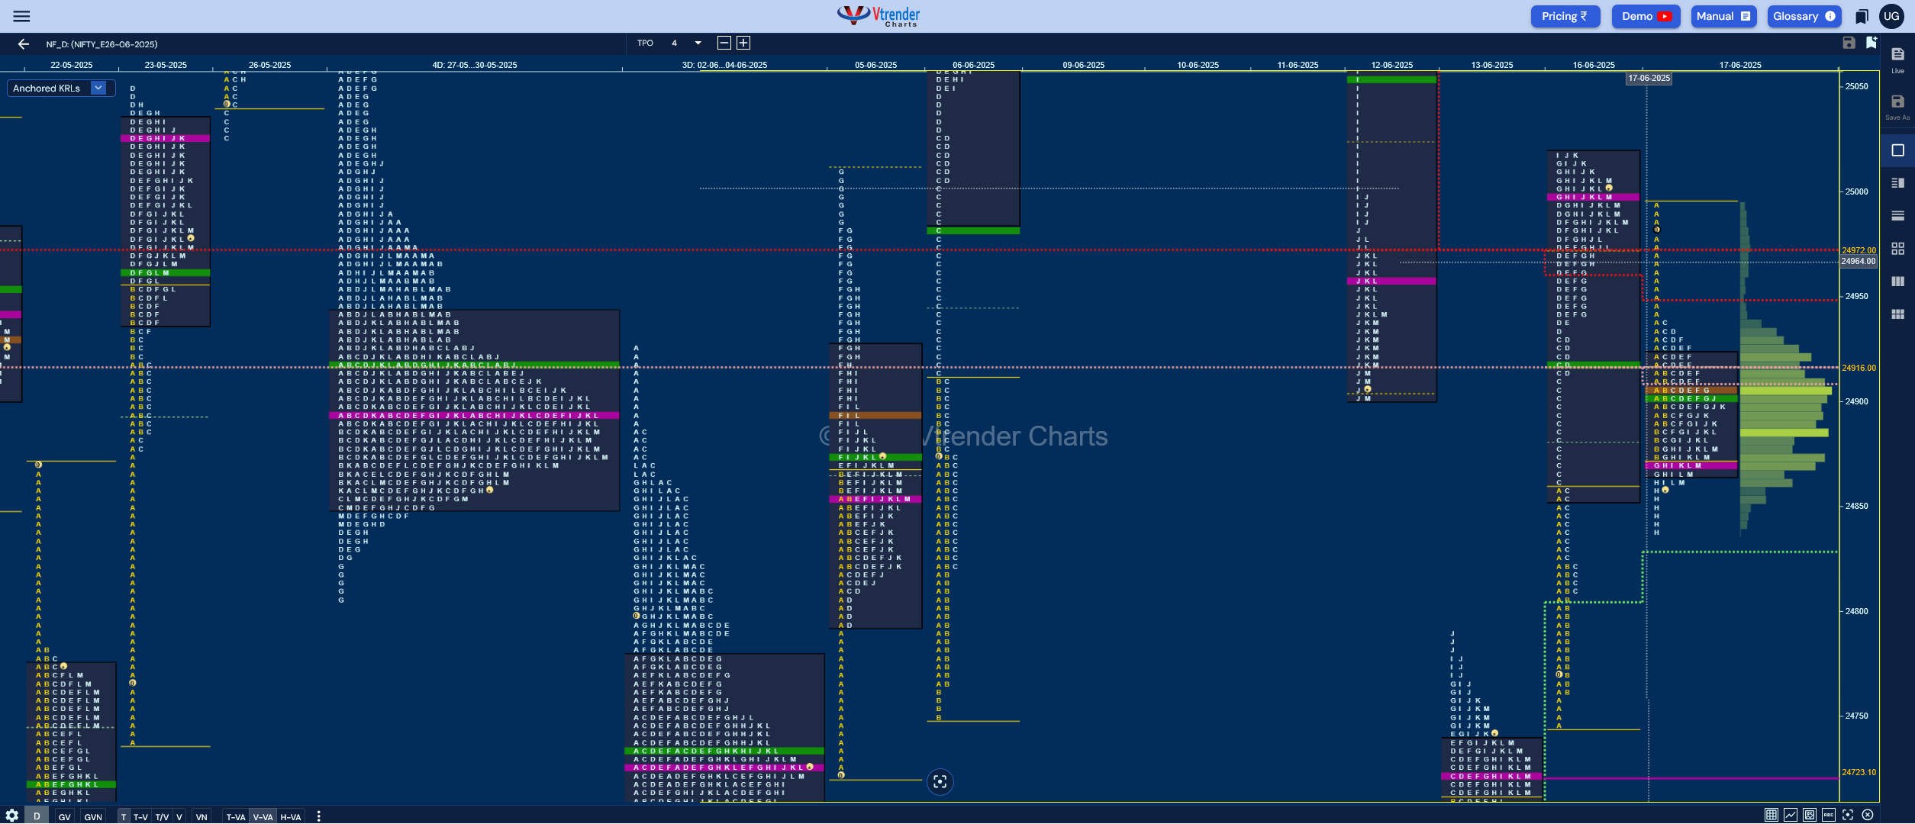This screenshot has width=1915, height=824.
Task: Click the 05-06-2025 date header
Action: tap(876, 65)
